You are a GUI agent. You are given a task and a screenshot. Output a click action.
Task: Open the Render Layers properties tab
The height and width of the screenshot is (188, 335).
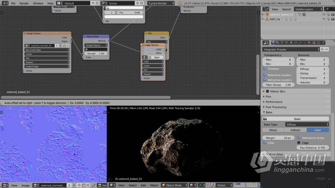tap(277, 43)
